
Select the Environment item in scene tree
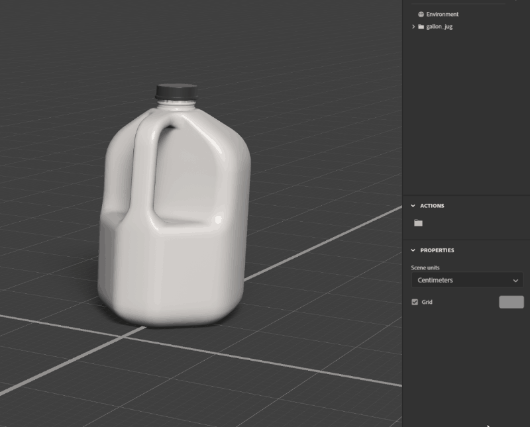click(x=442, y=14)
